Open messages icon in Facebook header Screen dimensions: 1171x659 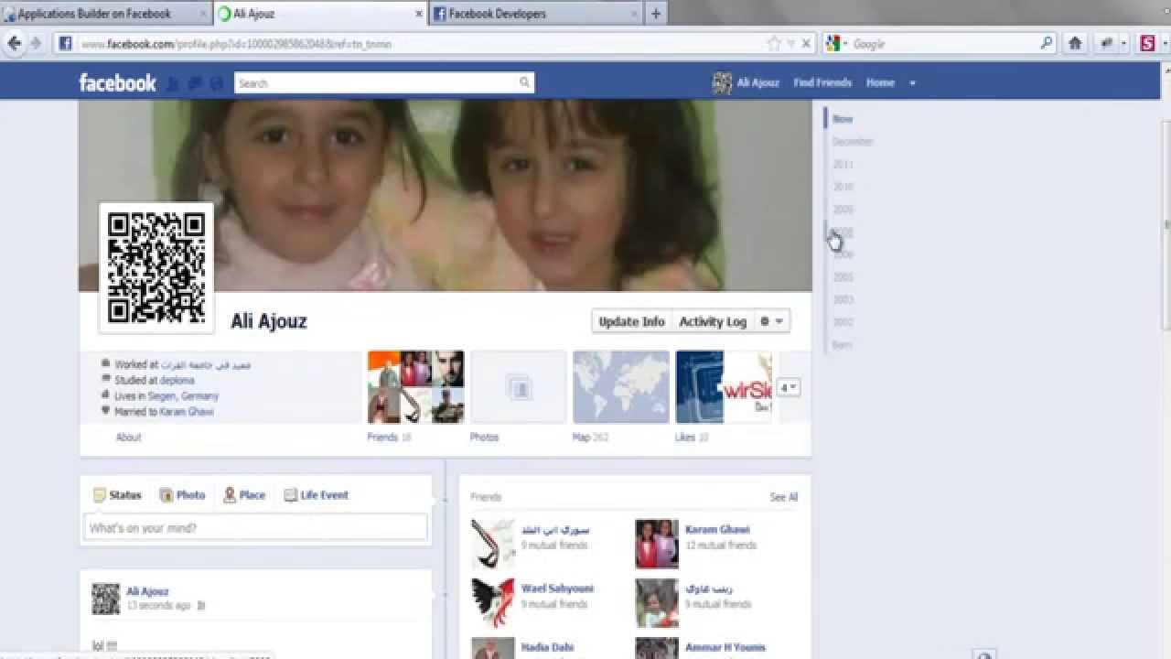point(195,83)
